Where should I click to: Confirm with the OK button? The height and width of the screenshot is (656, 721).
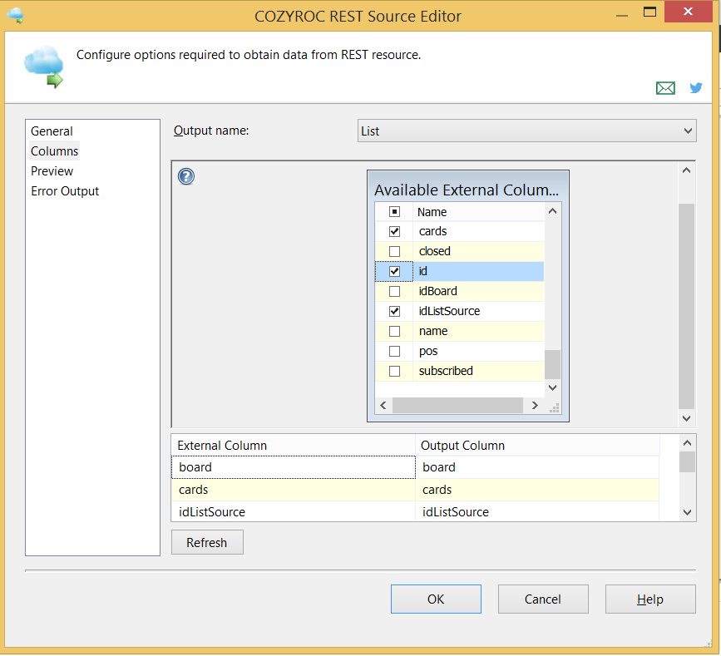pos(436,599)
